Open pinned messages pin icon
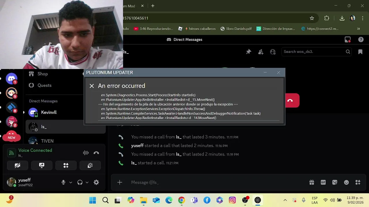This screenshot has width=369, height=207. tap(248, 52)
